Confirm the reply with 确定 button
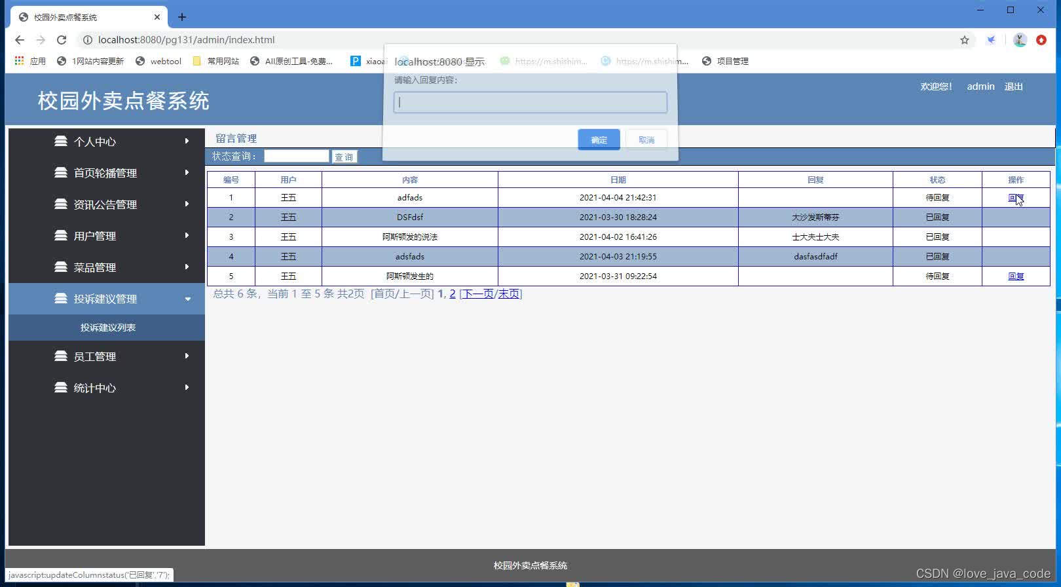The width and height of the screenshot is (1061, 587). 599,140
